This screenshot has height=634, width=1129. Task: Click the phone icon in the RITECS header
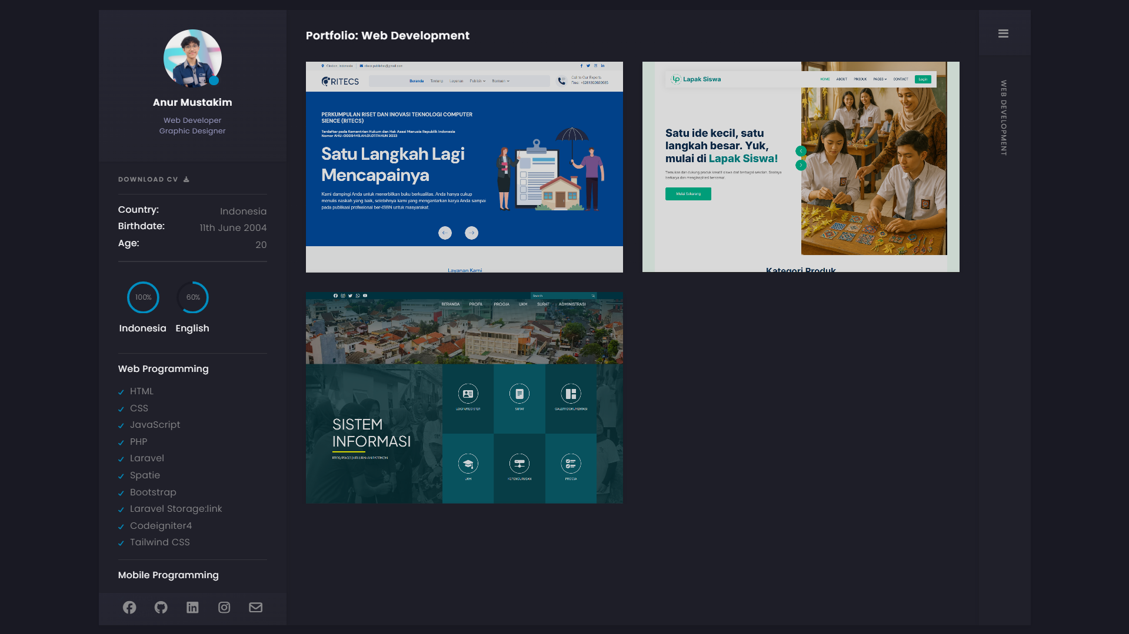(x=561, y=80)
